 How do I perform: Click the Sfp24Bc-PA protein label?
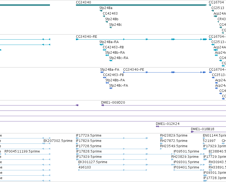[x=118, y=86]
